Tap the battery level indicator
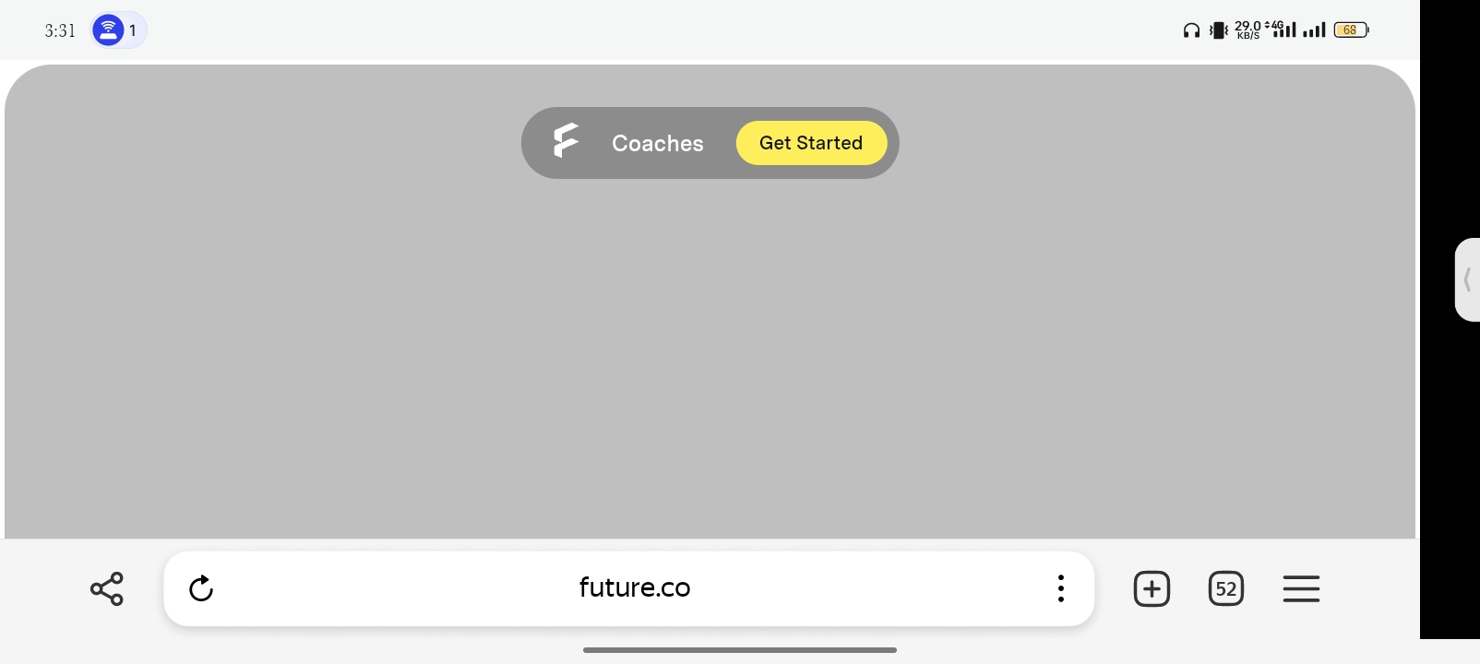1480x664 pixels. pyautogui.click(x=1351, y=30)
